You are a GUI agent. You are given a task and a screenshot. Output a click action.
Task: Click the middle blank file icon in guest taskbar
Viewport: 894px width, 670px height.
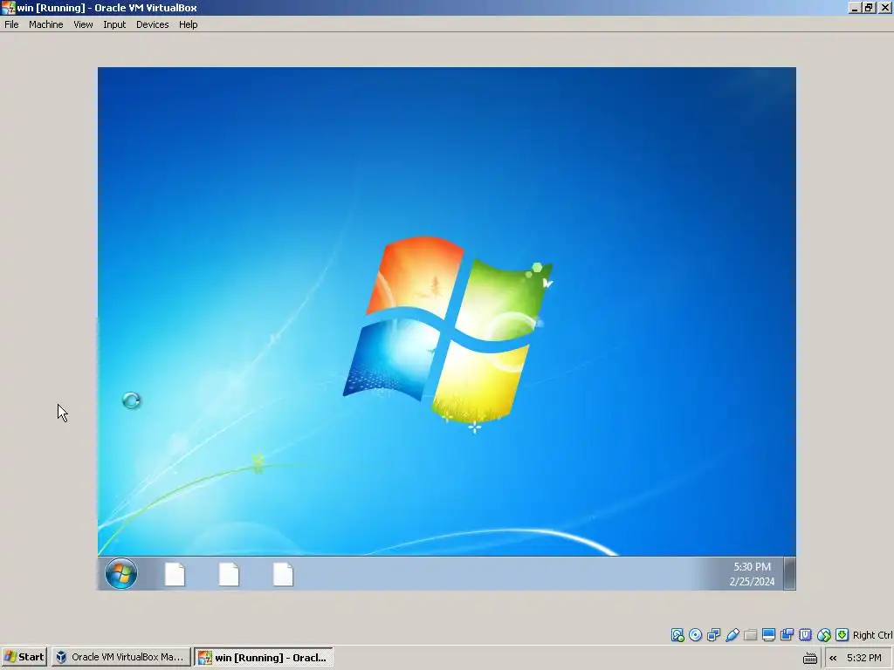coord(229,574)
